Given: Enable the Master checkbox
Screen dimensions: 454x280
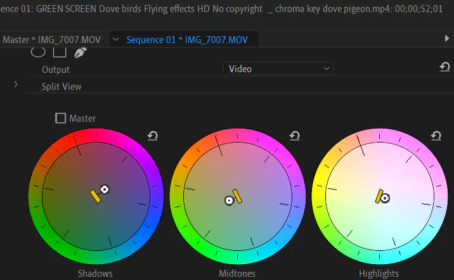Looking at the screenshot, I should click(60, 118).
